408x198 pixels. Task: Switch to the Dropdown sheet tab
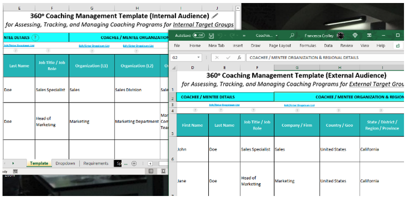(x=65, y=163)
